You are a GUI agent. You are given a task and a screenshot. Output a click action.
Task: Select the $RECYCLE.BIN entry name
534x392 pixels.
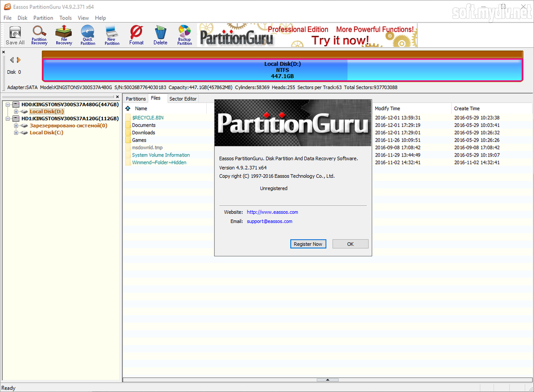[x=148, y=118]
